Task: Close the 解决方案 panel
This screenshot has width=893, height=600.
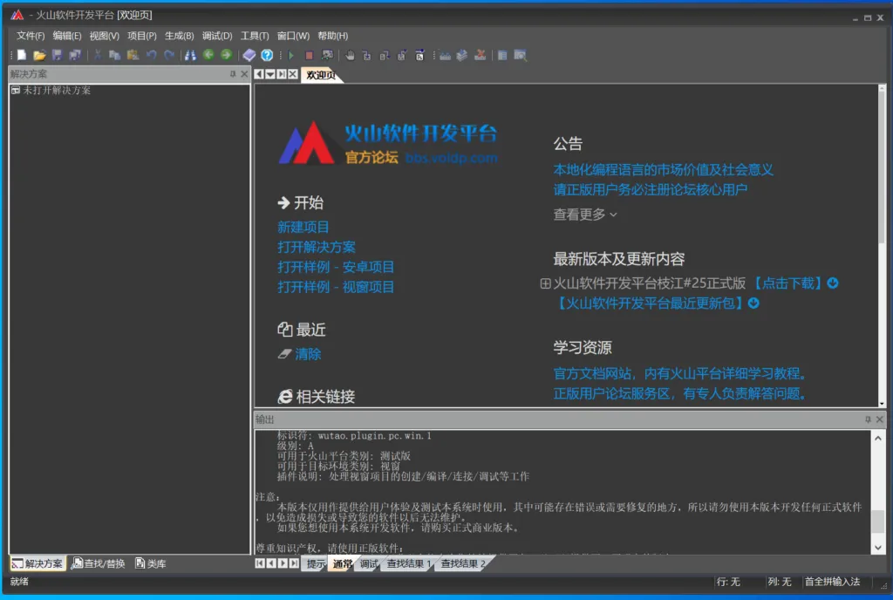Action: [x=244, y=74]
